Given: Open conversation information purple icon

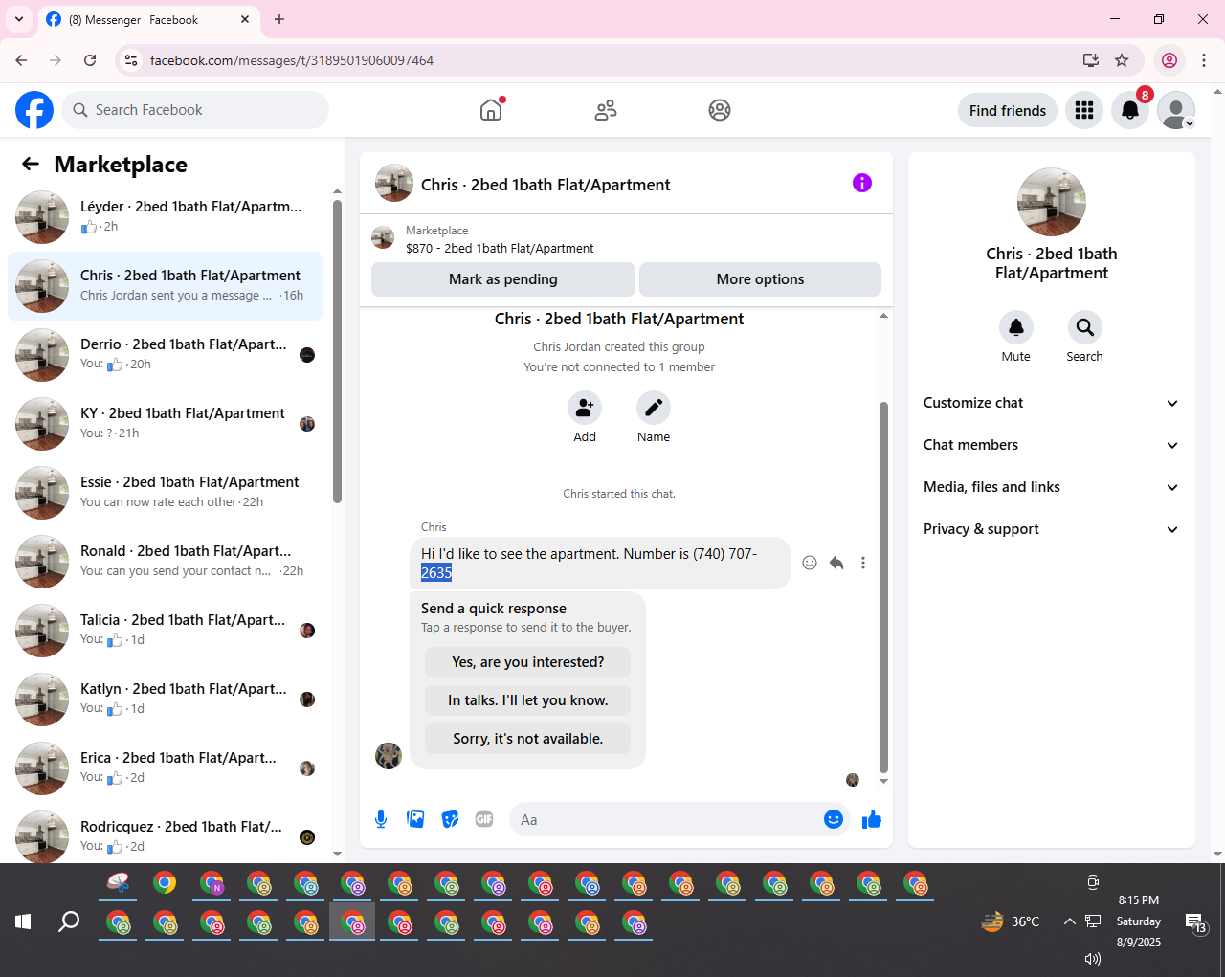Looking at the screenshot, I should tap(862, 183).
